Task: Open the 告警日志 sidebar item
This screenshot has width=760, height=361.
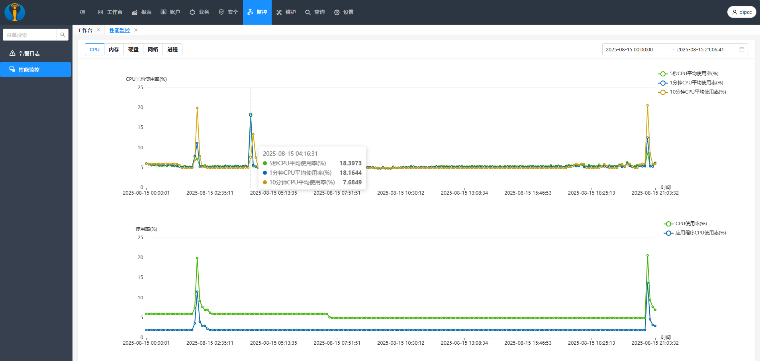Action: pyautogui.click(x=29, y=53)
